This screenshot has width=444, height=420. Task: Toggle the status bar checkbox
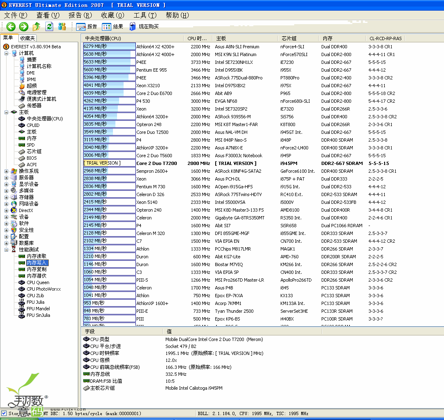(3, 413)
